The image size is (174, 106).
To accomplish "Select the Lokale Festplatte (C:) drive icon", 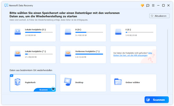I will point(18,32).
